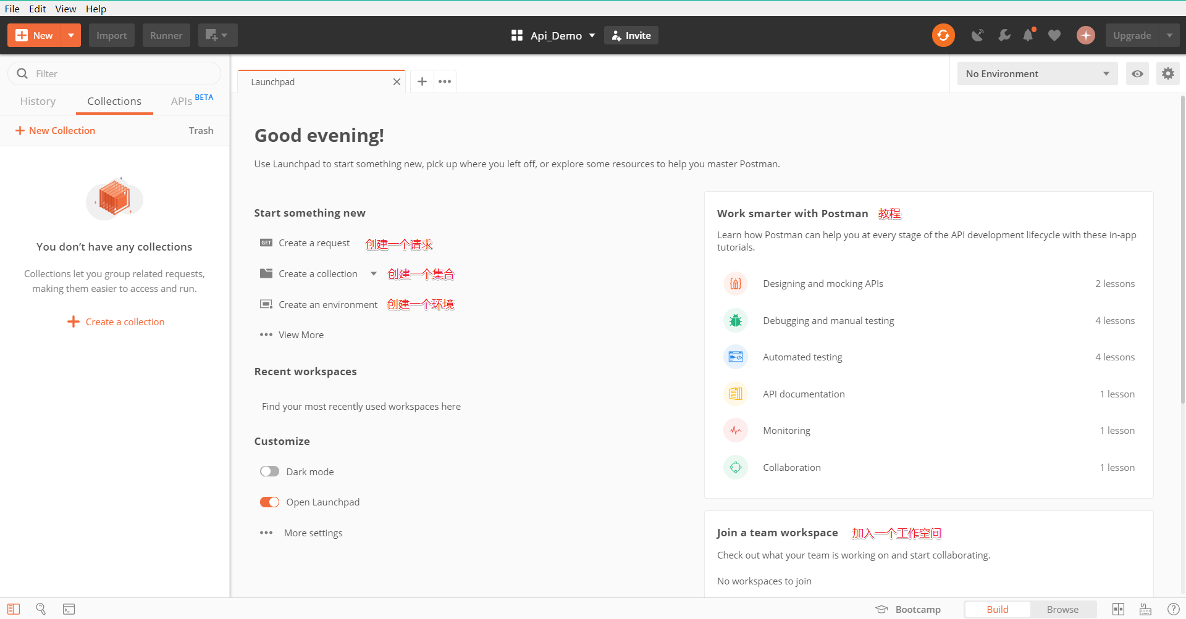Open the View menu
Screen dimensions: 1186x619
pyautogui.click(x=65, y=9)
